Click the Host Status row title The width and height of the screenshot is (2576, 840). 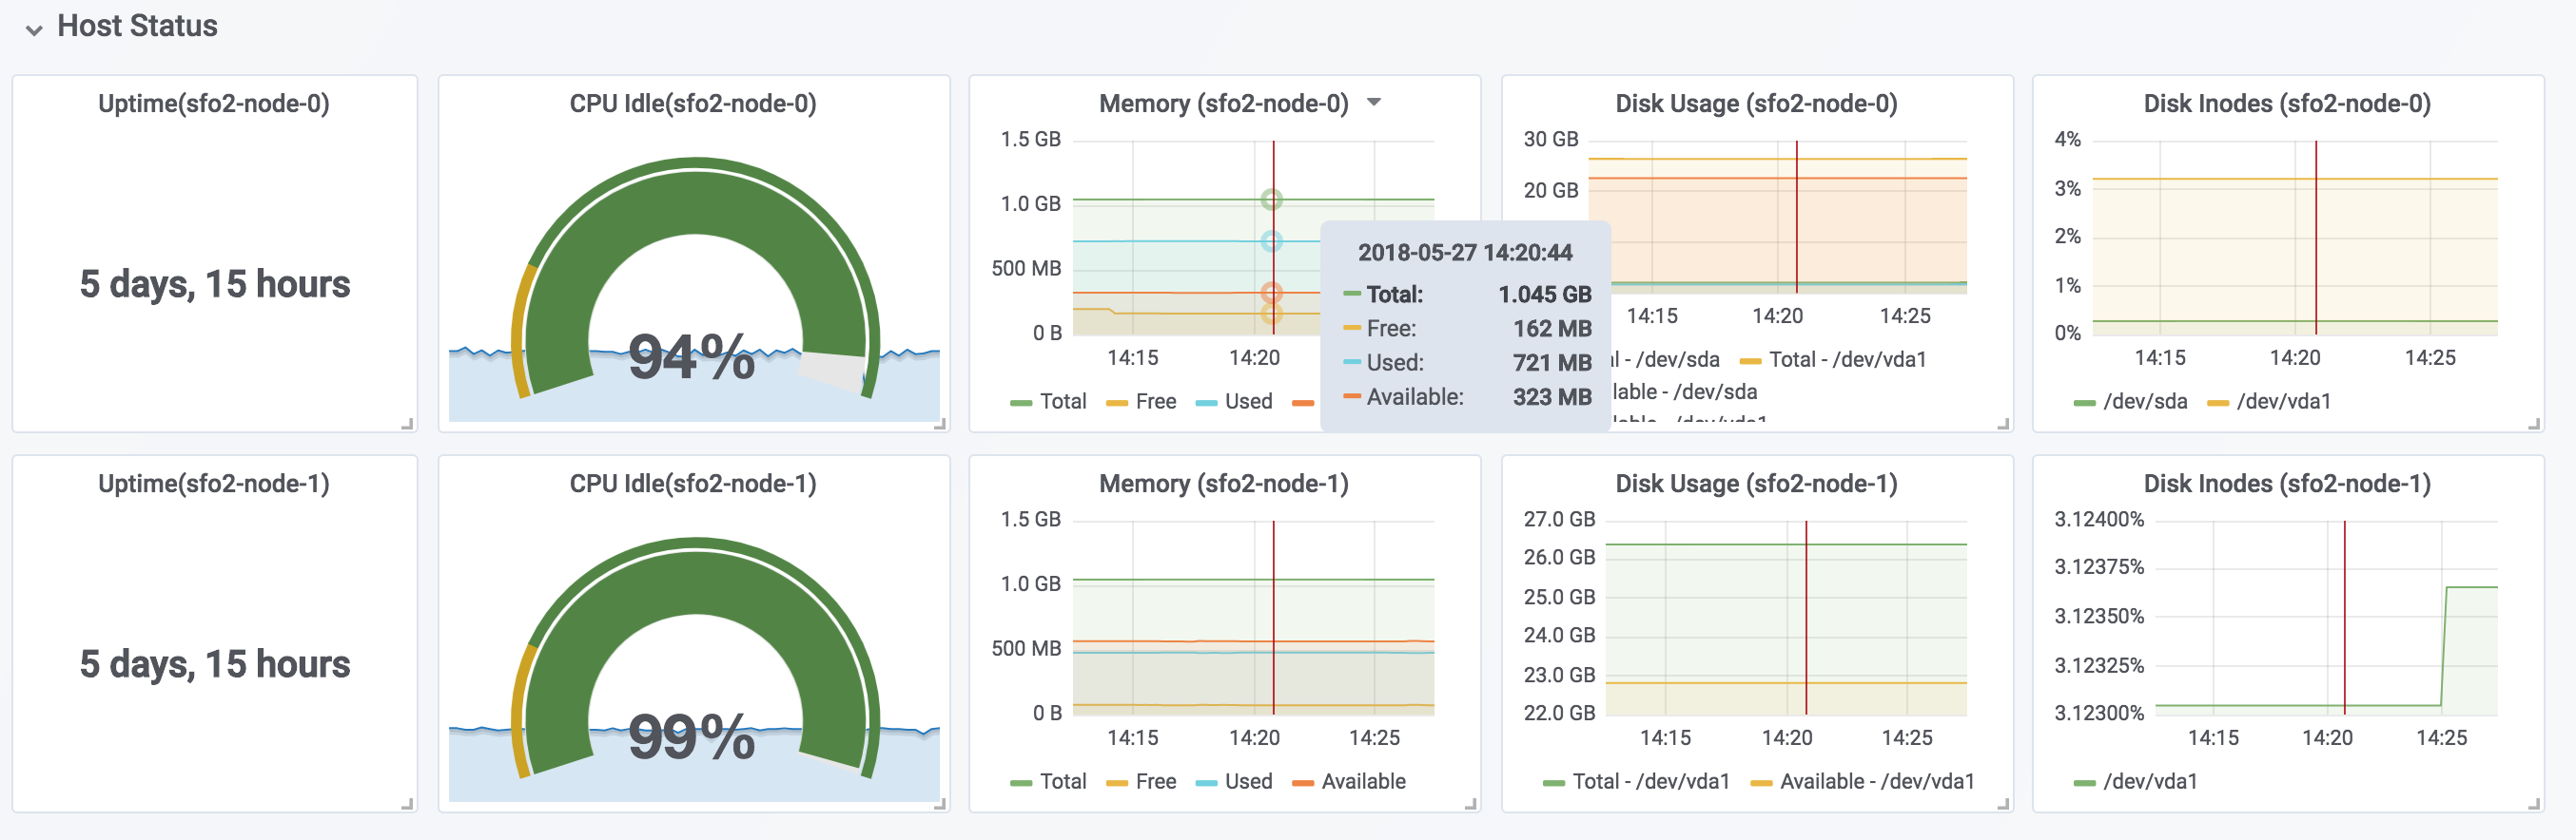coord(137,26)
